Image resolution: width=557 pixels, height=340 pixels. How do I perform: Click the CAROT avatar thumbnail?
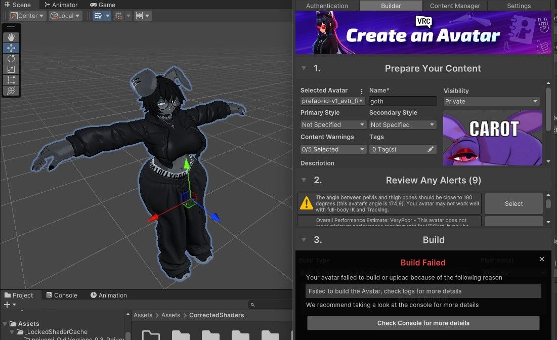493,138
